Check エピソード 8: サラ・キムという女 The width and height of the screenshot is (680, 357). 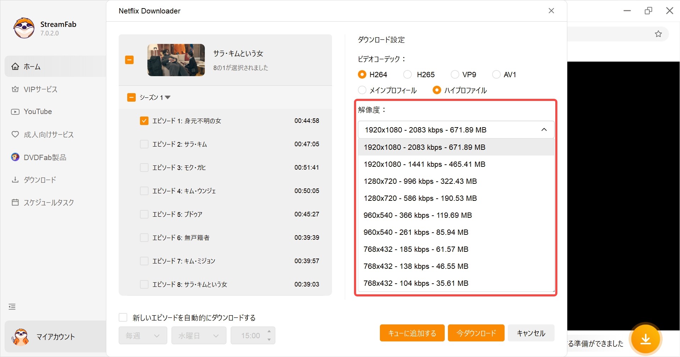tap(144, 284)
